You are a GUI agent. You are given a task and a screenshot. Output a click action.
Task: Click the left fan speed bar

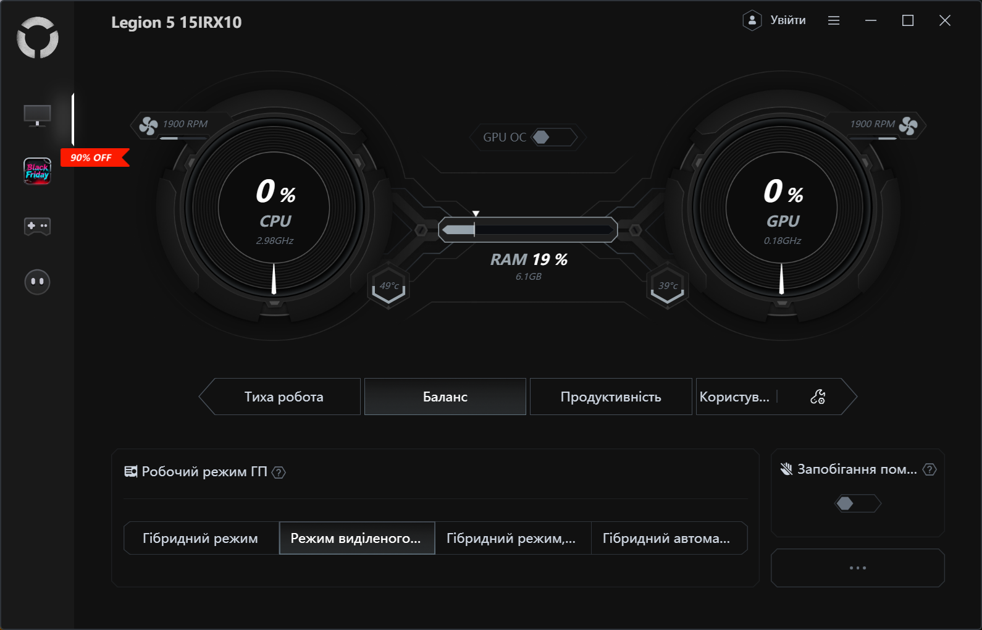(183, 138)
